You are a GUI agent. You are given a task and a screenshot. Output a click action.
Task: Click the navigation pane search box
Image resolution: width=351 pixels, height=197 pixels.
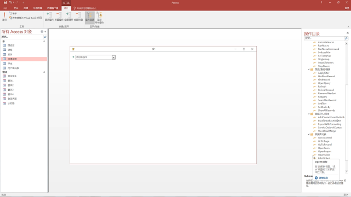[x=22, y=37]
